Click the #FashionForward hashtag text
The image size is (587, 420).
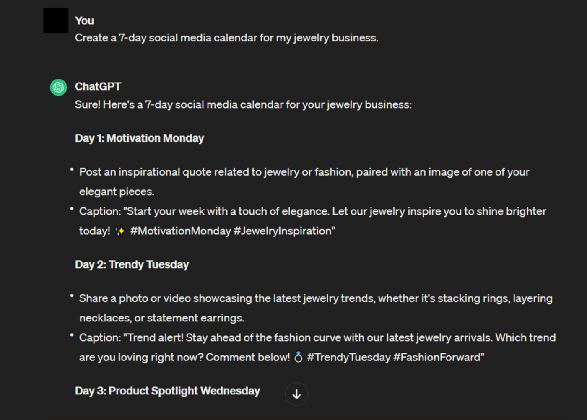coord(438,357)
